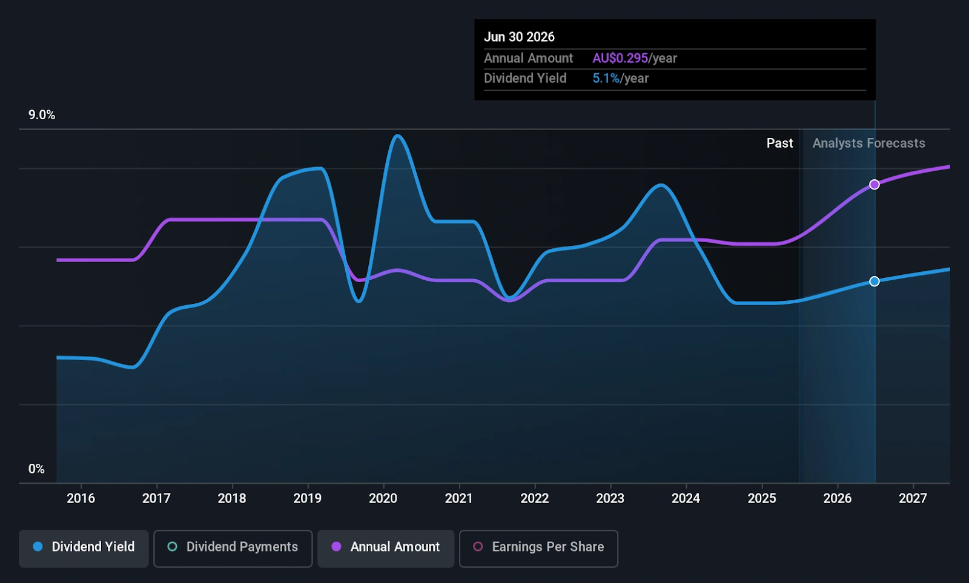Click the 2016 label on the x-axis
This screenshot has height=583, width=969.
coord(81,498)
